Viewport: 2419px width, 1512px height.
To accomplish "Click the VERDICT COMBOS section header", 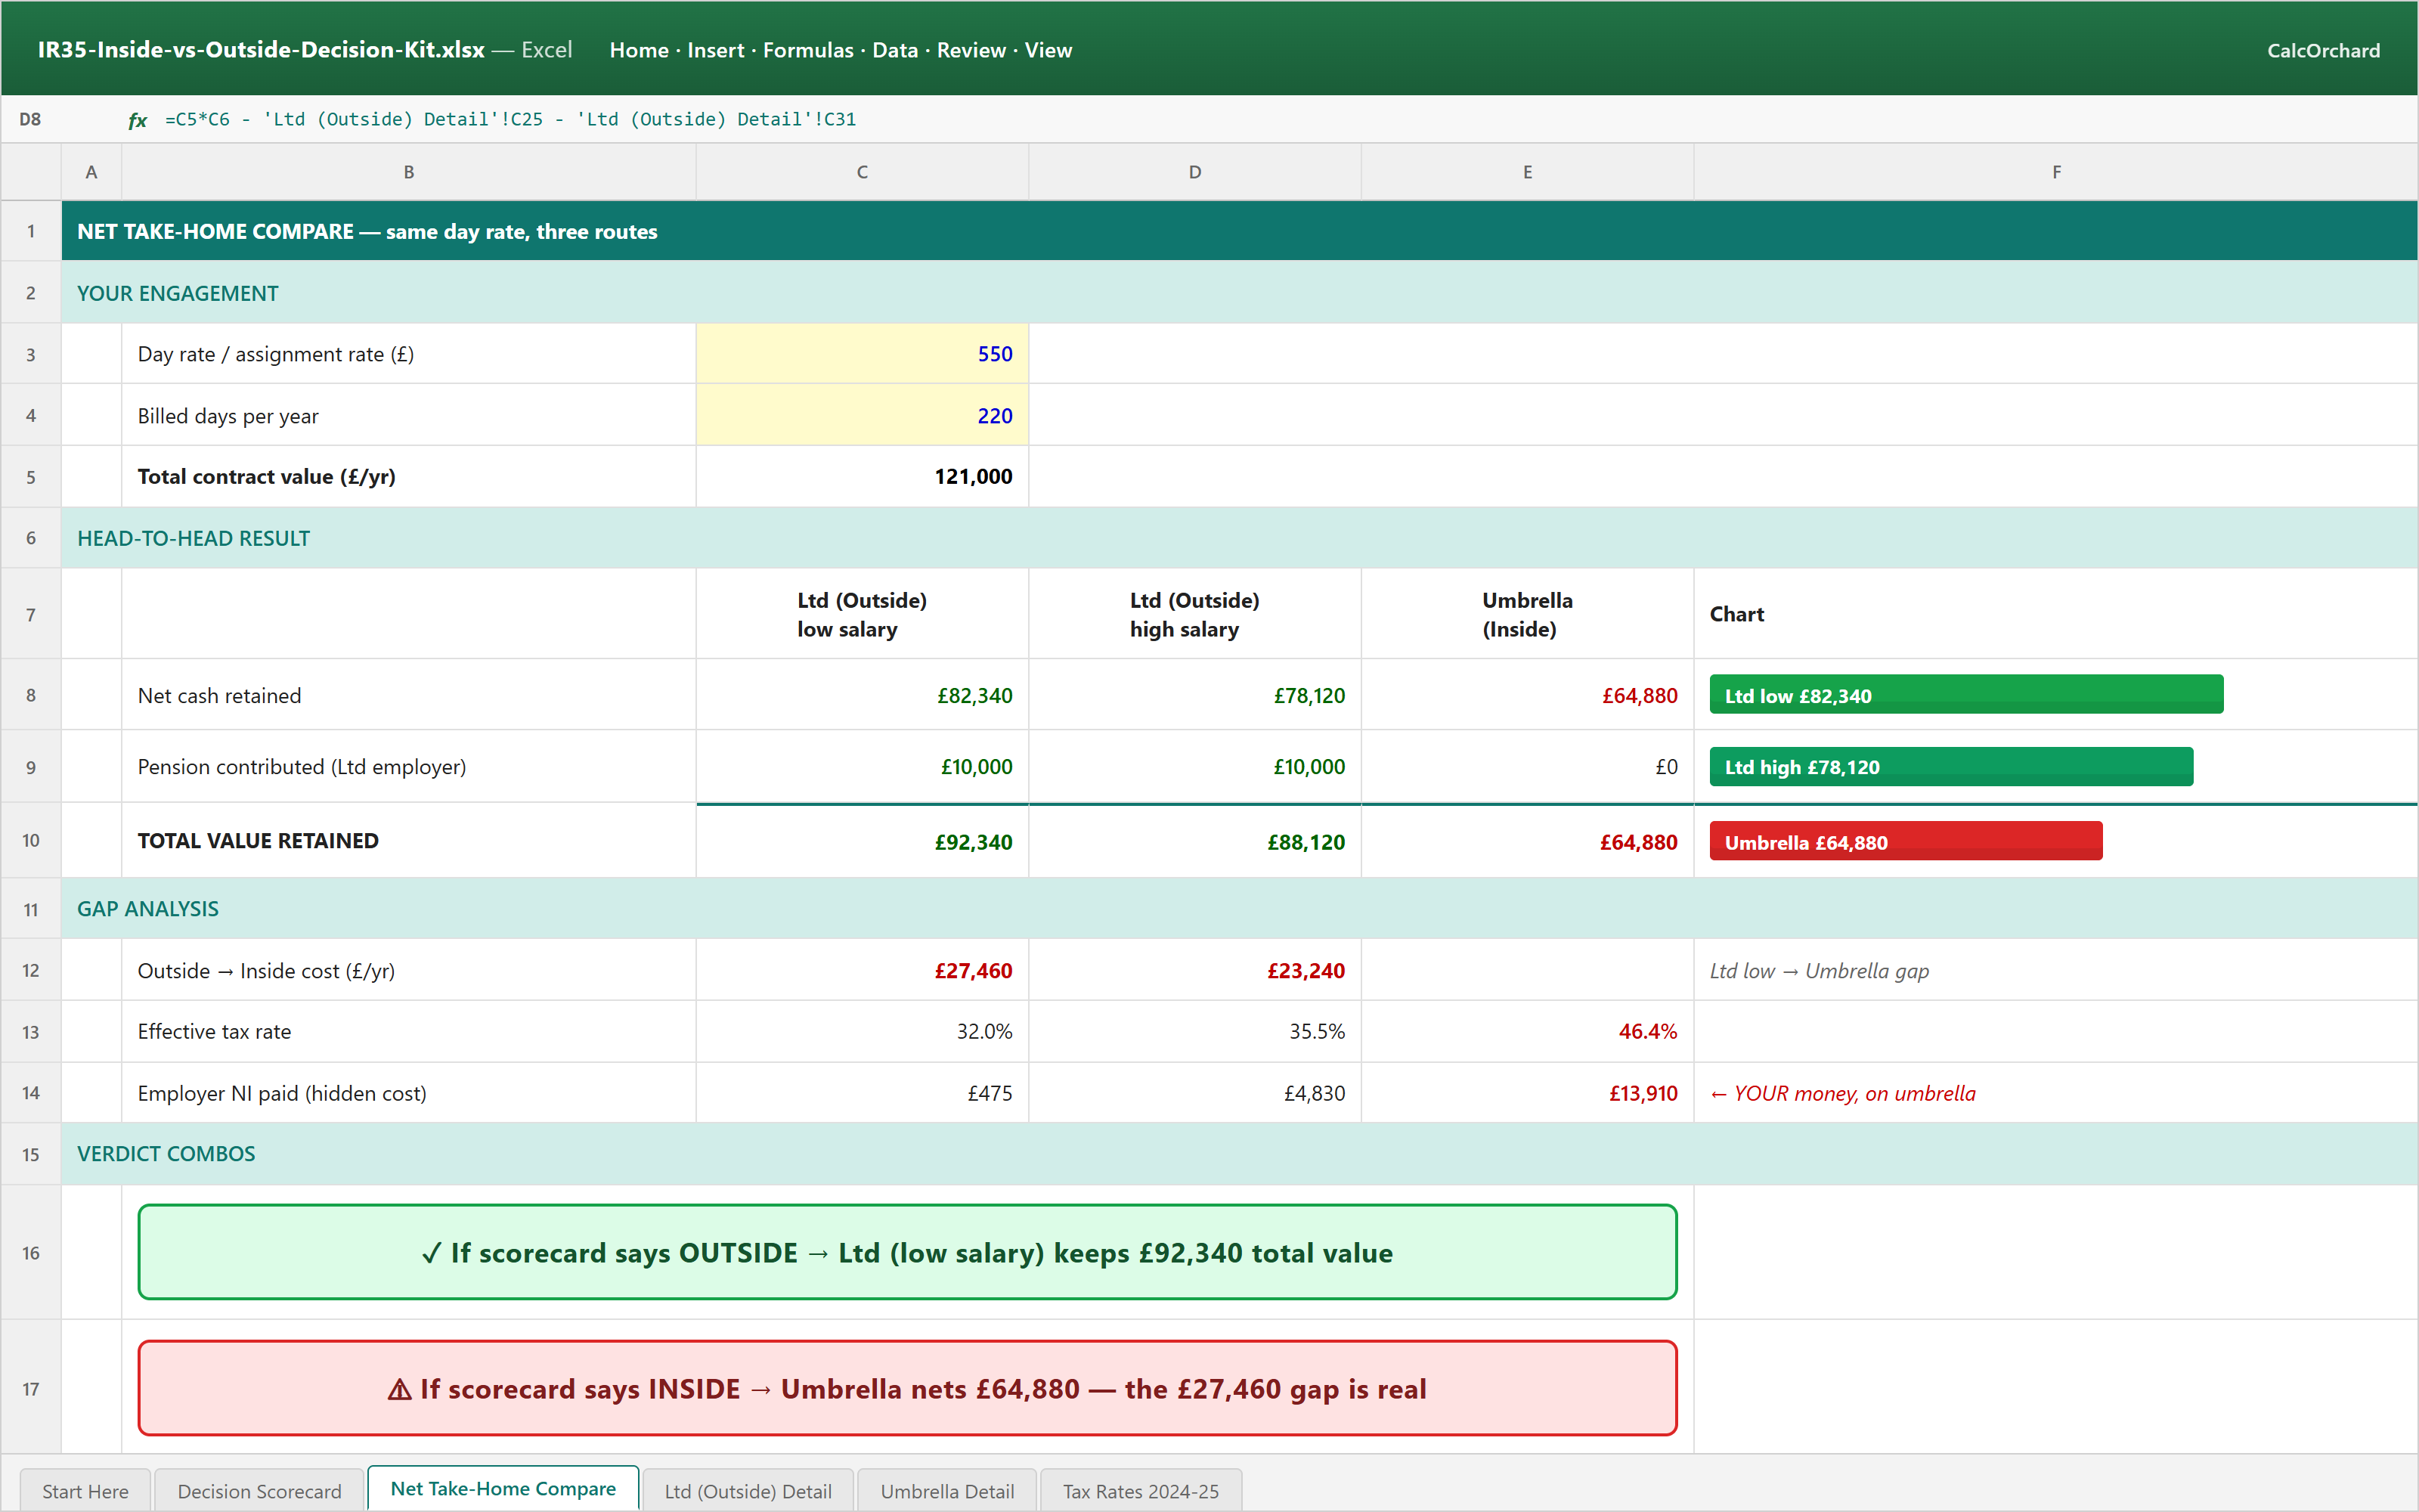I will point(1240,1153).
